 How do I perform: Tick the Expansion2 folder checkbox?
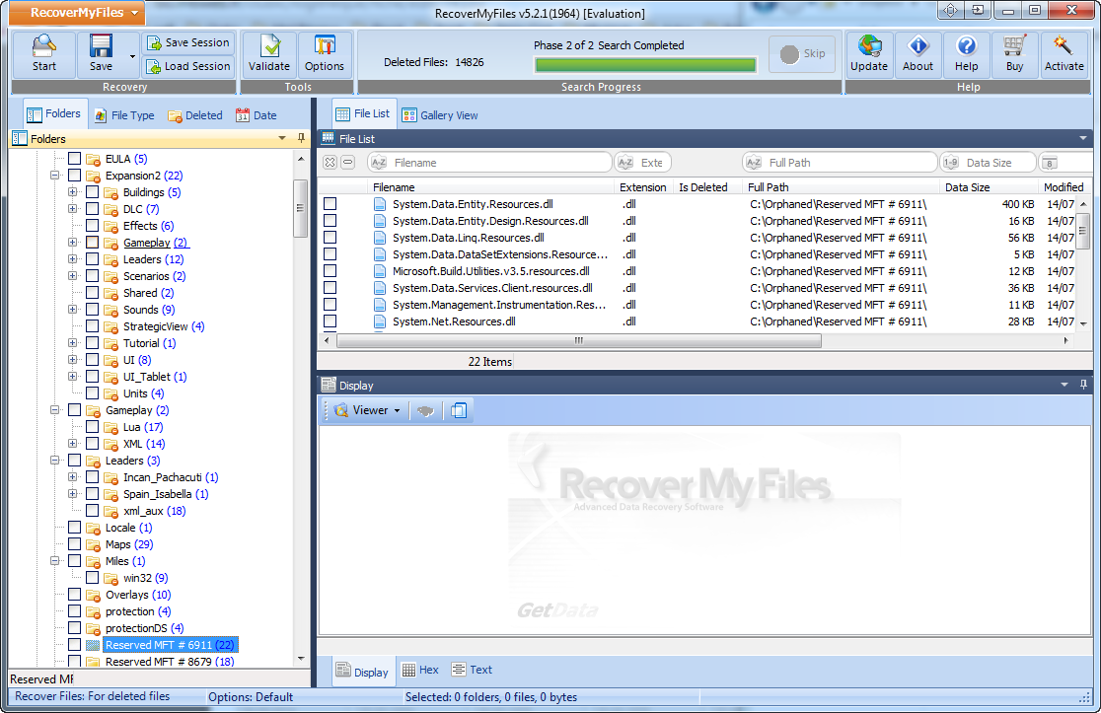tap(74, 176)
